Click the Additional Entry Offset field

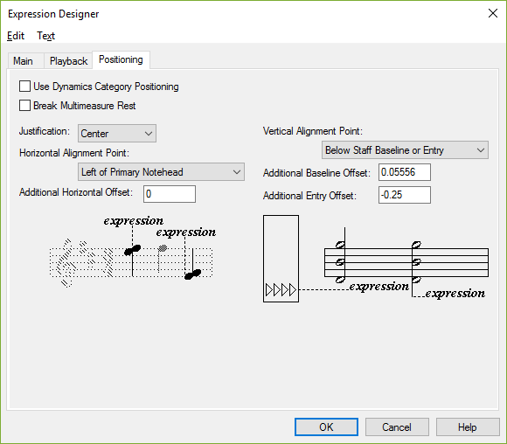click(405, 195)
